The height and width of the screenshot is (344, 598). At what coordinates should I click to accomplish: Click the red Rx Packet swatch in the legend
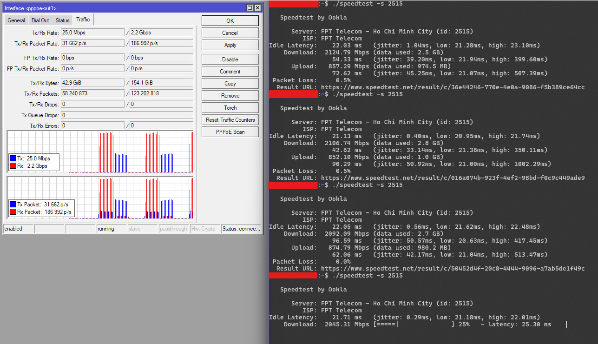[x=13, y=212]
